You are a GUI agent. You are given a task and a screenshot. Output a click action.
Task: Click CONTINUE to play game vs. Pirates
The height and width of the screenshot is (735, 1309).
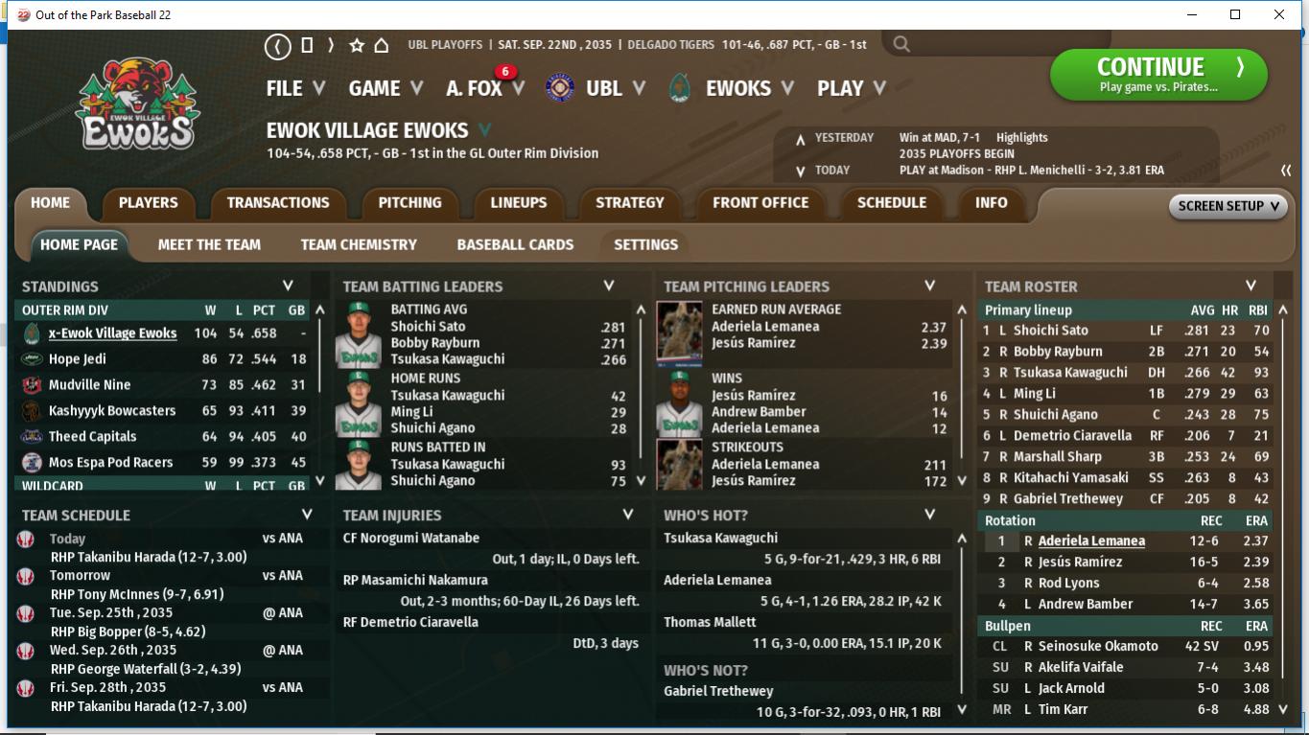(x=1158, y=75)
